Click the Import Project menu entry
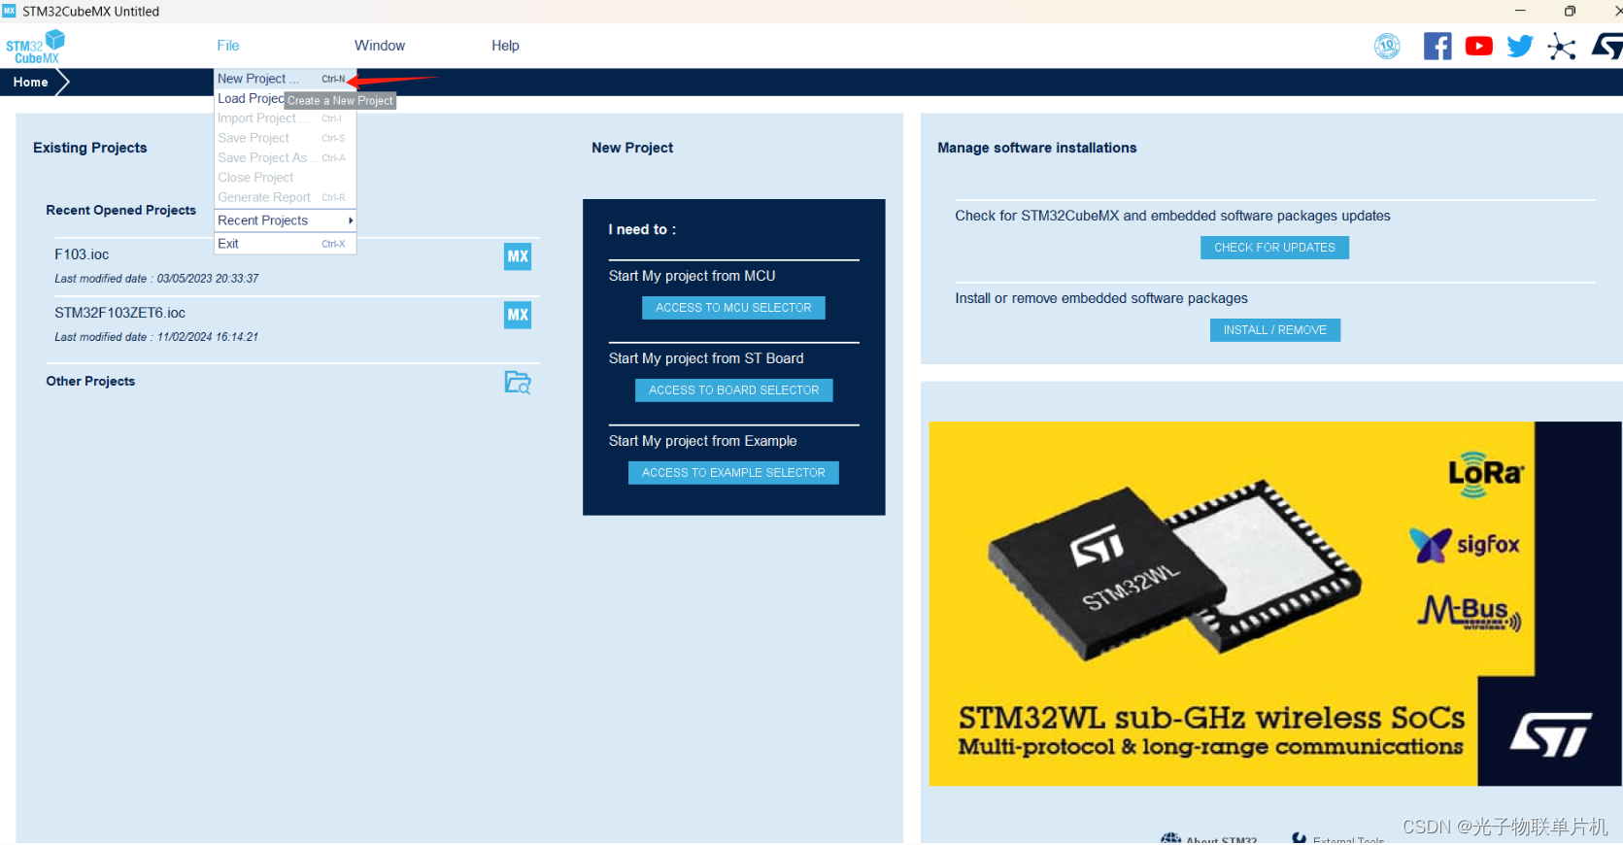The width and height of the screenshot is (1623, 845). click(x=285, y=118)
